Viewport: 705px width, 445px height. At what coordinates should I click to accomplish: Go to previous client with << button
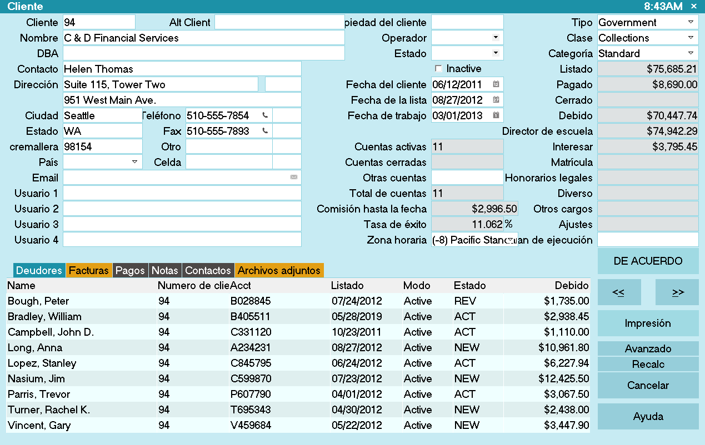tap(618, 292)
